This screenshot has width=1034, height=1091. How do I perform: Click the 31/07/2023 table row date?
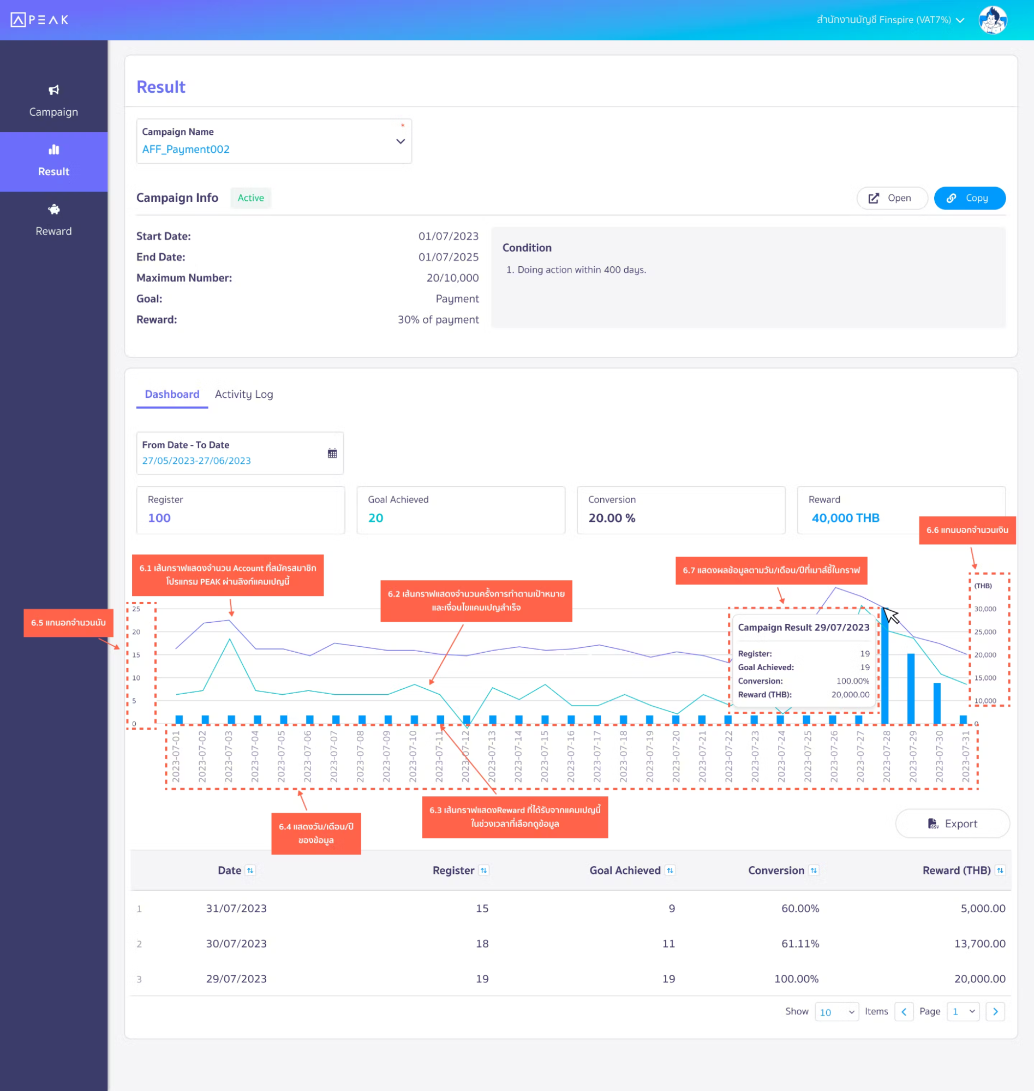(236, 908)
